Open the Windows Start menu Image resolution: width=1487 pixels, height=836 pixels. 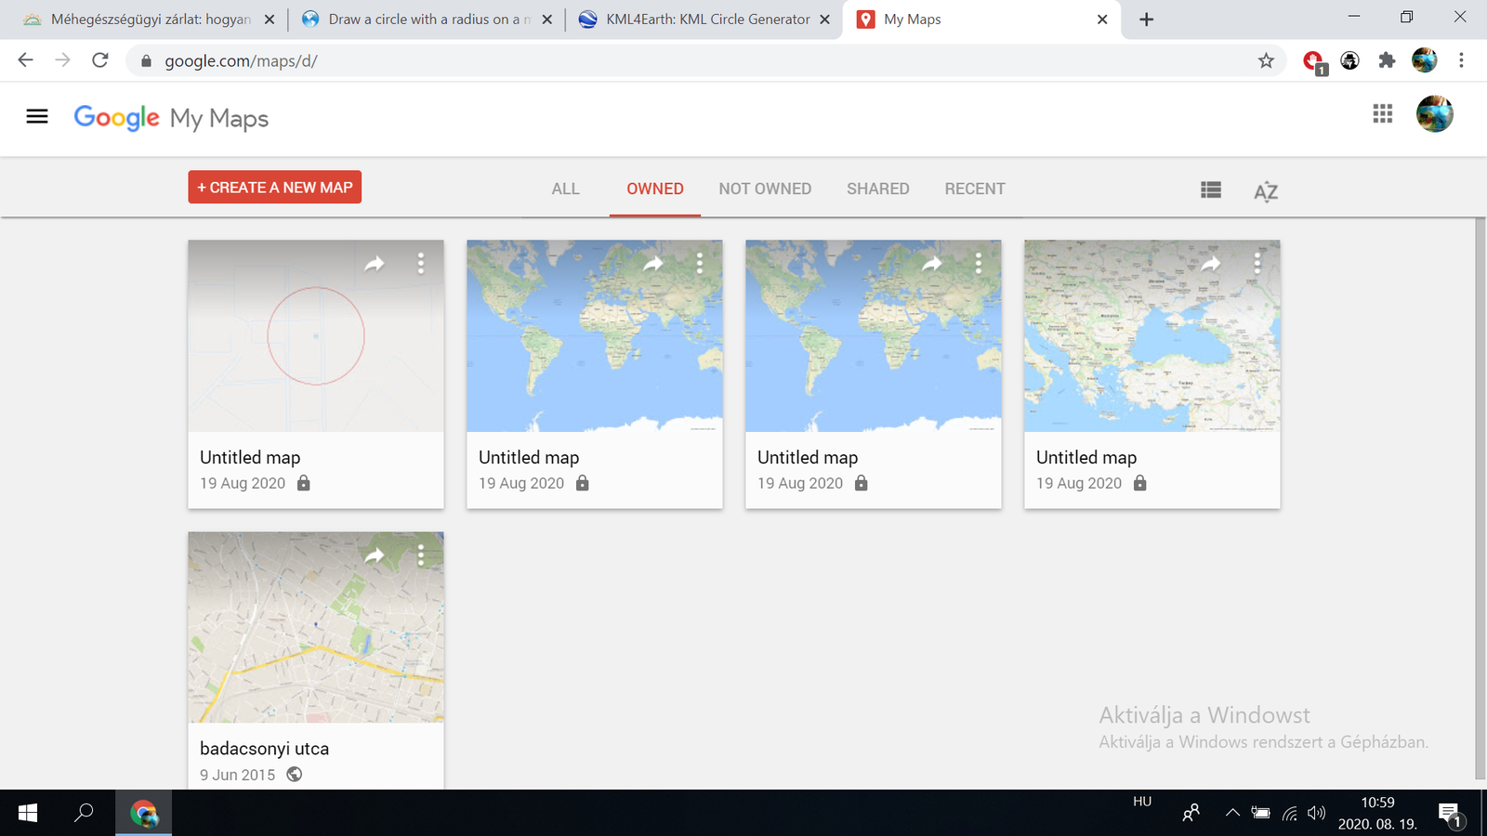(28, 813)
